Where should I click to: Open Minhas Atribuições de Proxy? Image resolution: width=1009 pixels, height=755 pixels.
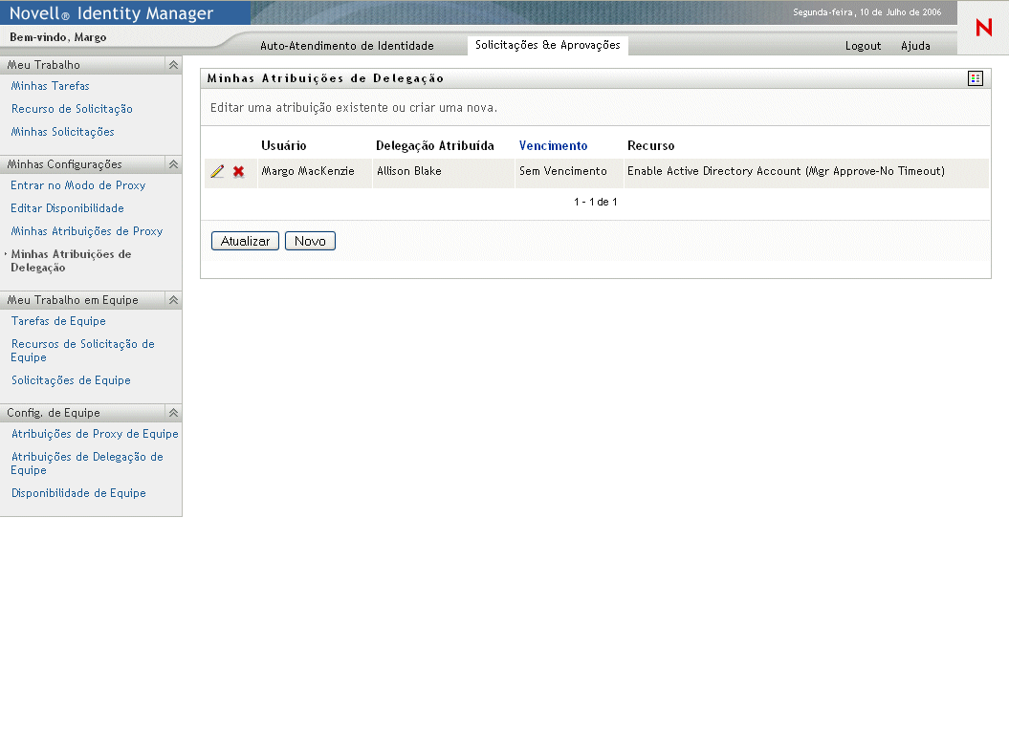click(87, 231)
